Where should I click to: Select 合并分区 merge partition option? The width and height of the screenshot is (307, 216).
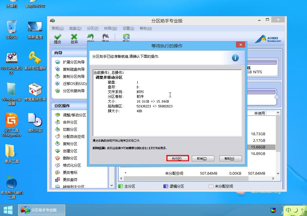70,122
